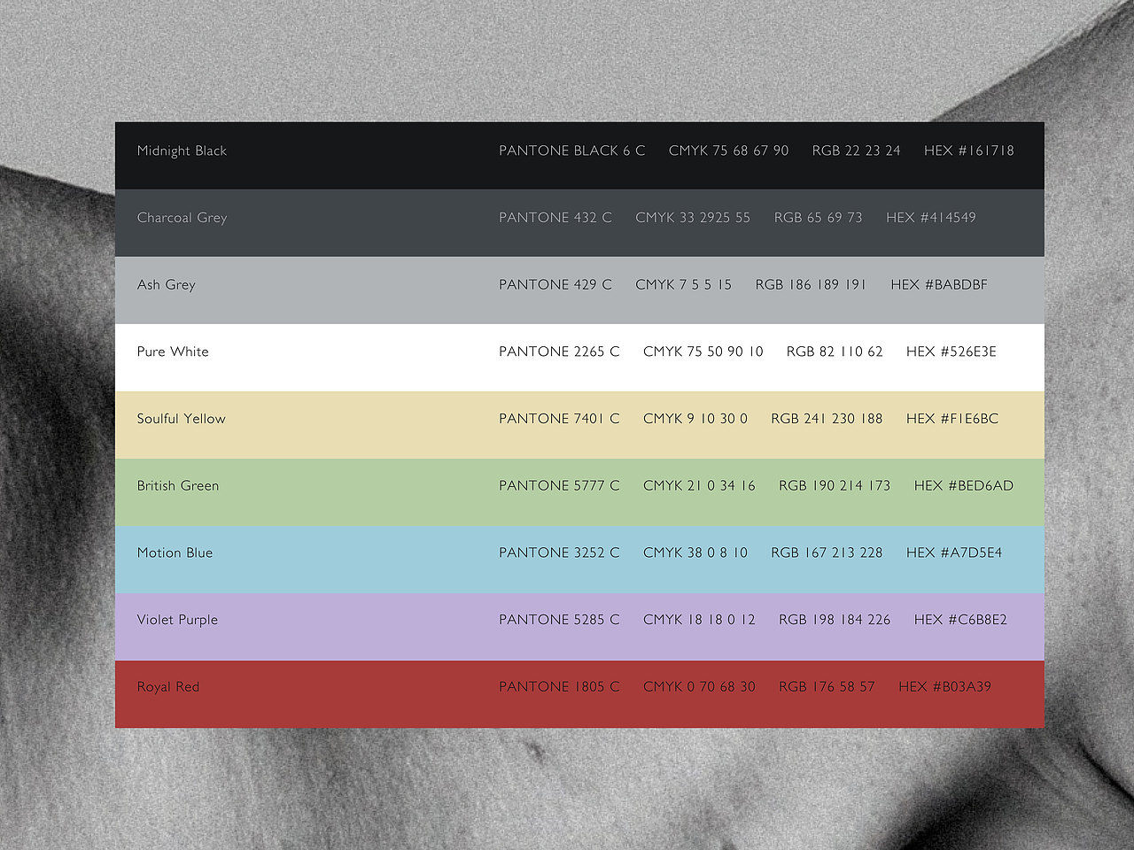Select PANTONE BLACK 6 C text
Viewport: 1134px width, 850px height.
pos(571,151)
